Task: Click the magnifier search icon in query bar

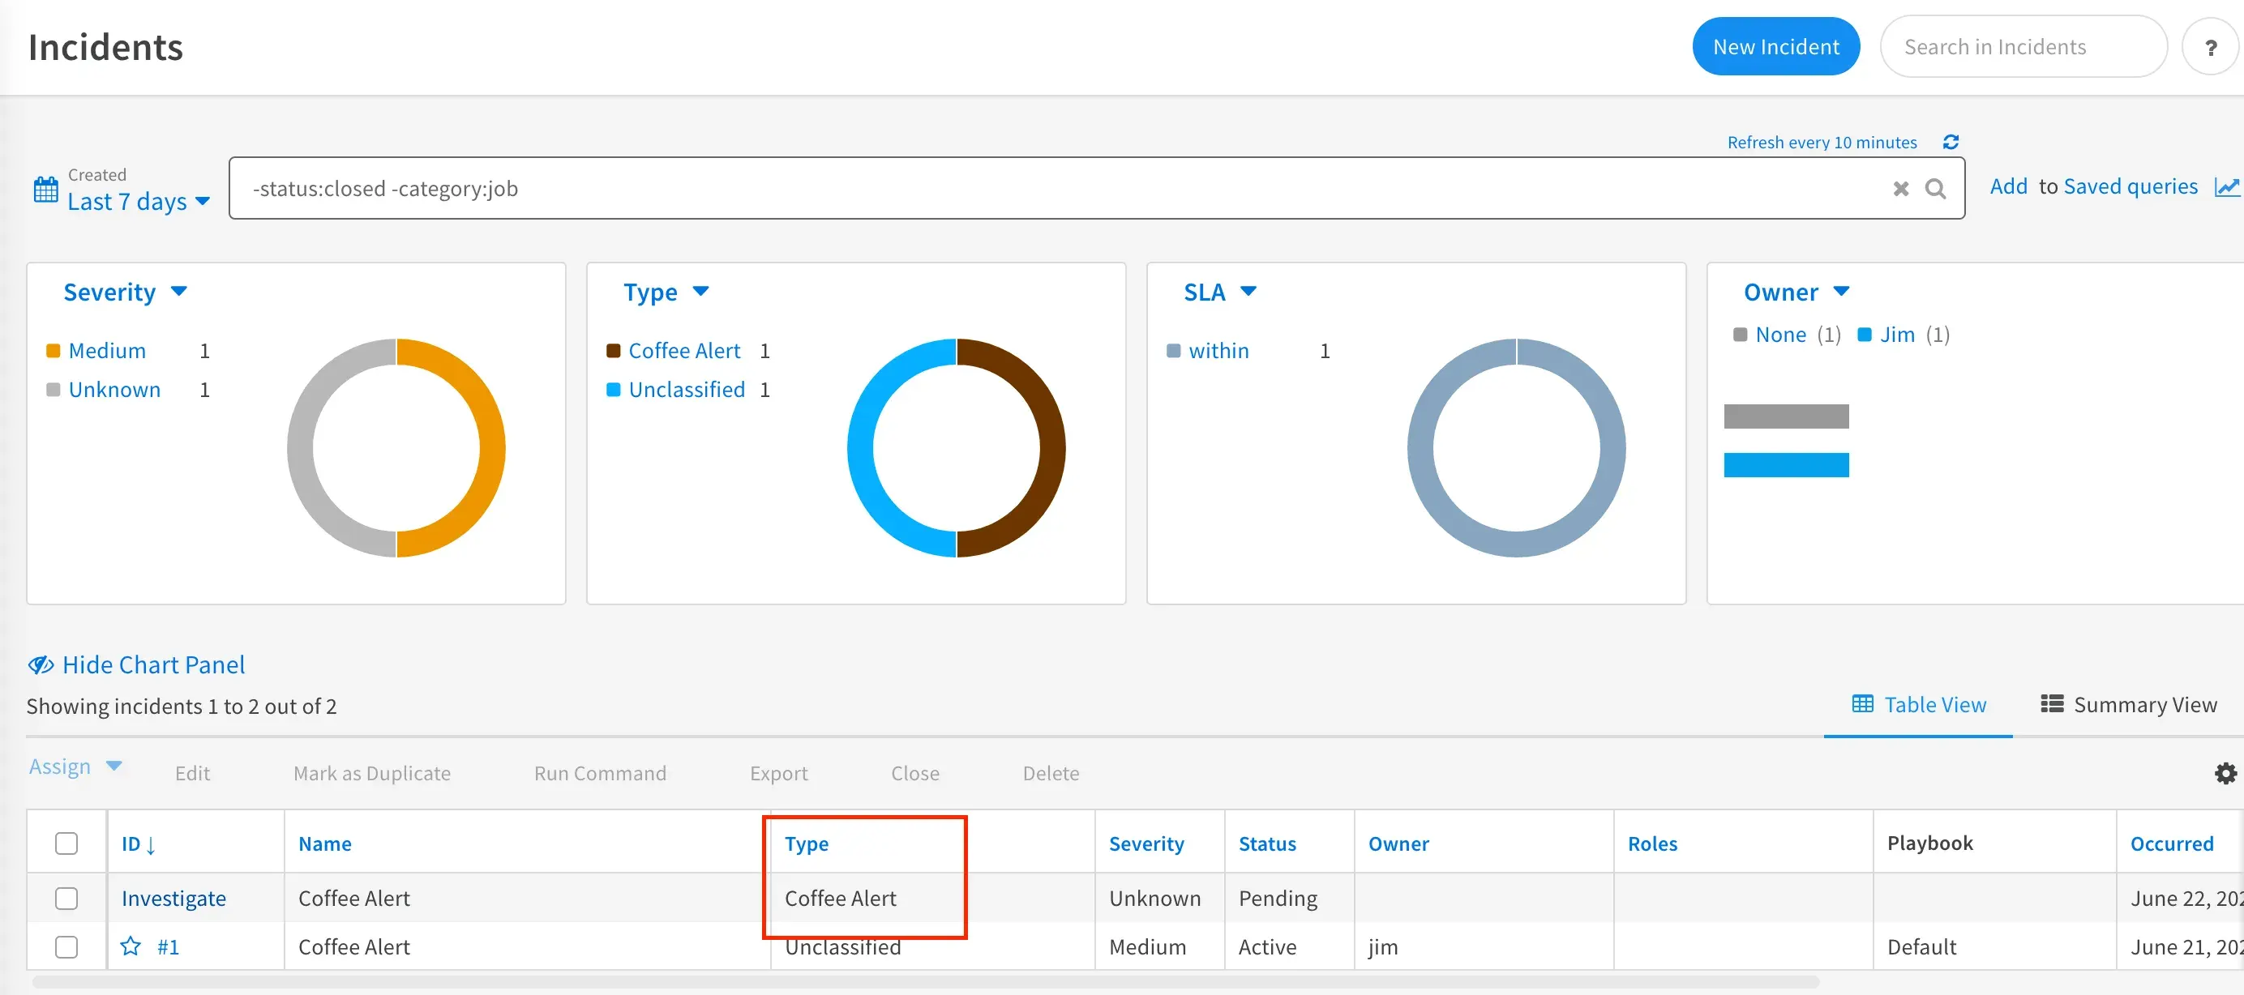Action: 1935,189
